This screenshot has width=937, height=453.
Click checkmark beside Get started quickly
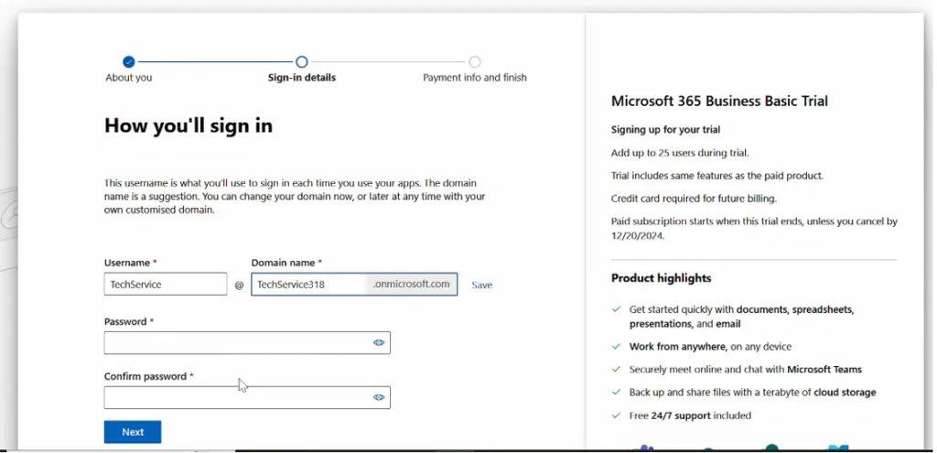616,309
